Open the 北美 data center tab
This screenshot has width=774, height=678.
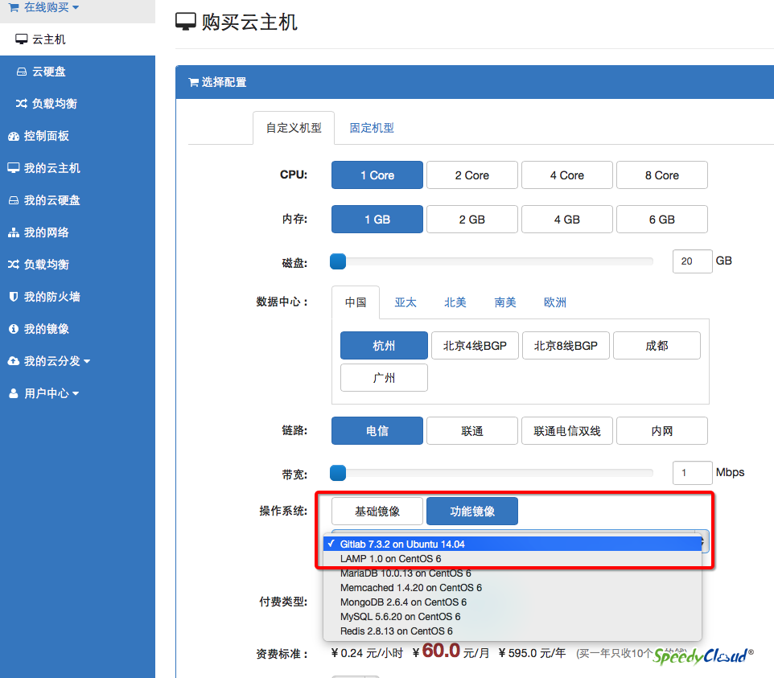tap(455, 302)
